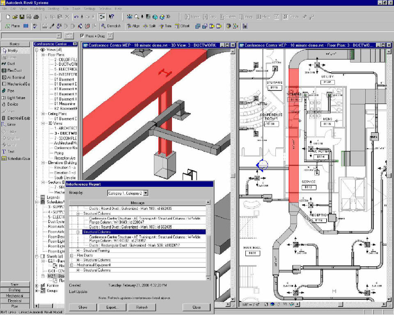Click the Refresh button in Interference Report
The image size is (394, 315).
pos(142,307)
